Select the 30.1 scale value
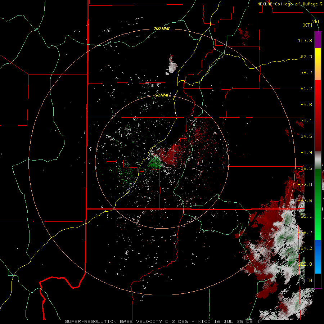The width and height of the screenshot is (324, 324). click(x=306, y=121)
